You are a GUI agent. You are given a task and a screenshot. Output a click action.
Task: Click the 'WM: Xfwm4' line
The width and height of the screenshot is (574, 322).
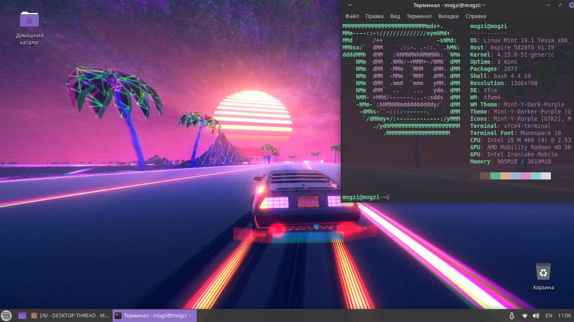pyautogui.click(x=485, y=98)
